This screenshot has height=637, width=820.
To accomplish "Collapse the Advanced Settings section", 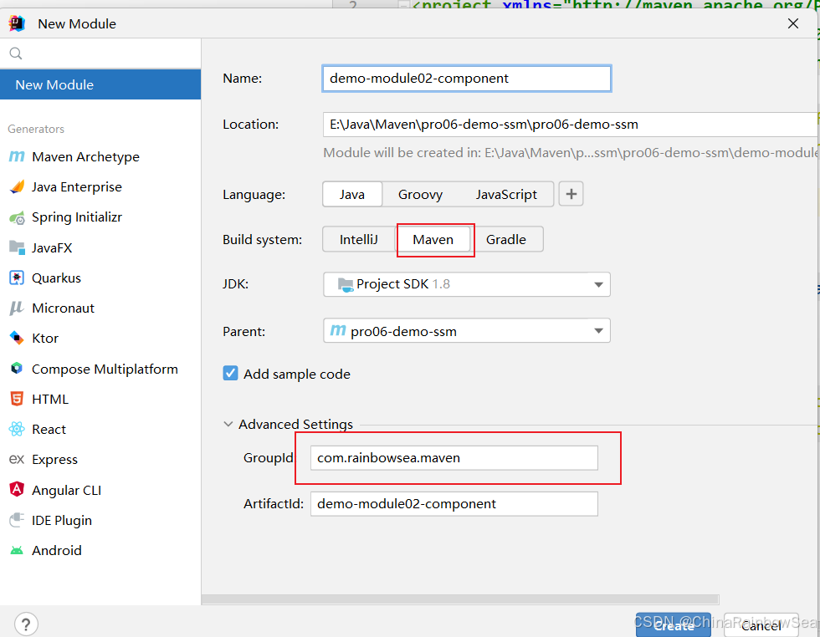I will tap(228, 425).
